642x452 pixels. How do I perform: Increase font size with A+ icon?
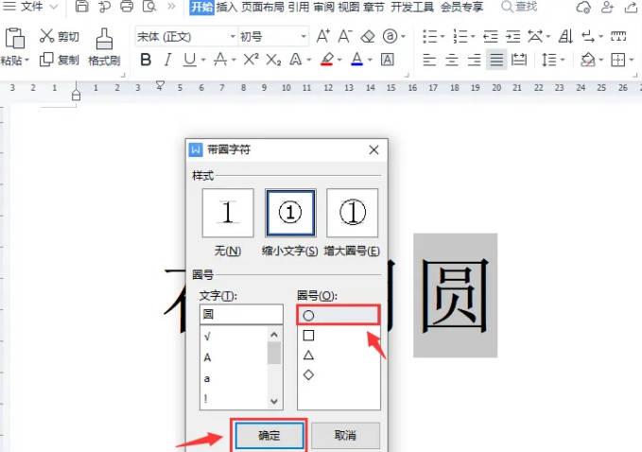(x=323, y=37)
